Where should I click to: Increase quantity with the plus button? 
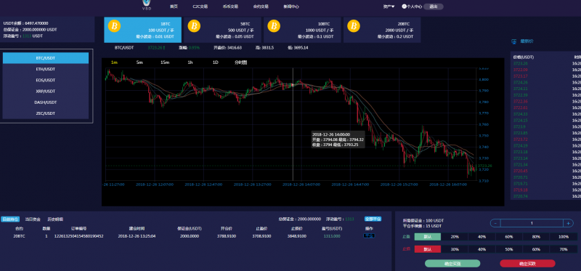[x=569, y=223]
